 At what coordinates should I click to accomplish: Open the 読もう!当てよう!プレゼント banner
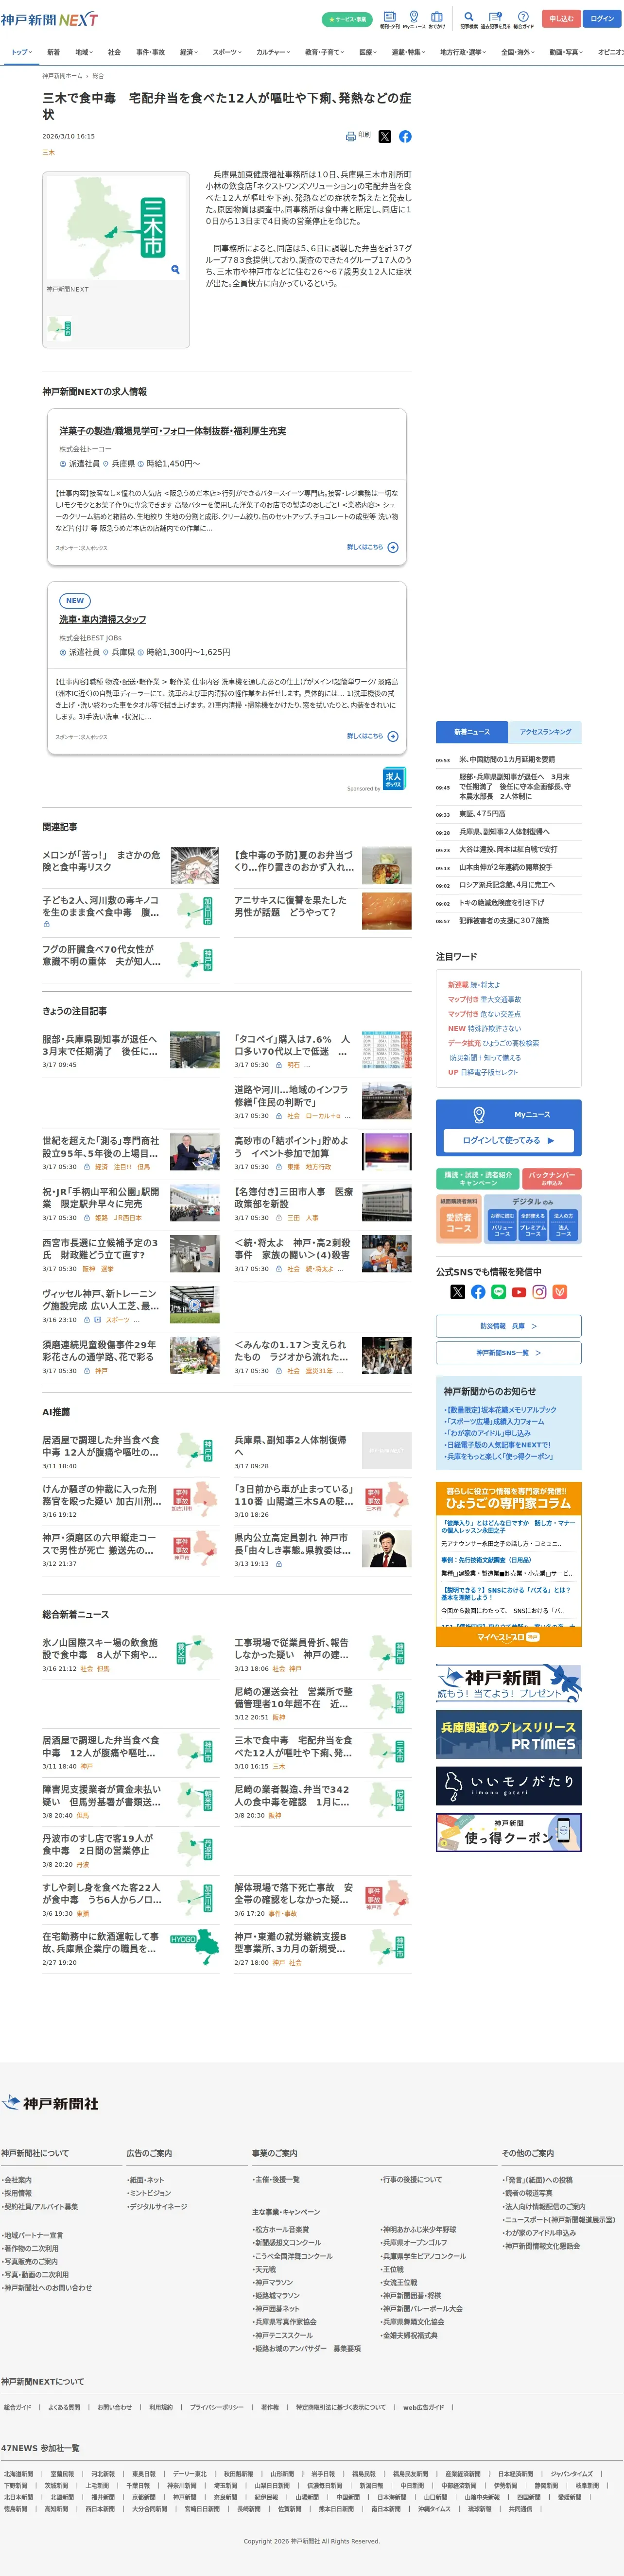pos(508,1684)
